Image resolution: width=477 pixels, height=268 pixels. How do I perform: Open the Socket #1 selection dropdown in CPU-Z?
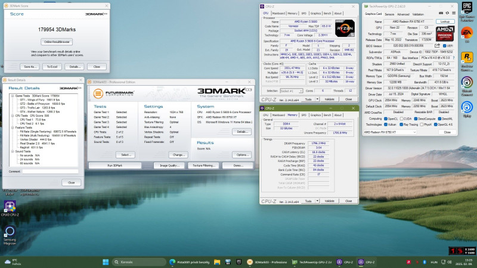pos(291,91)
